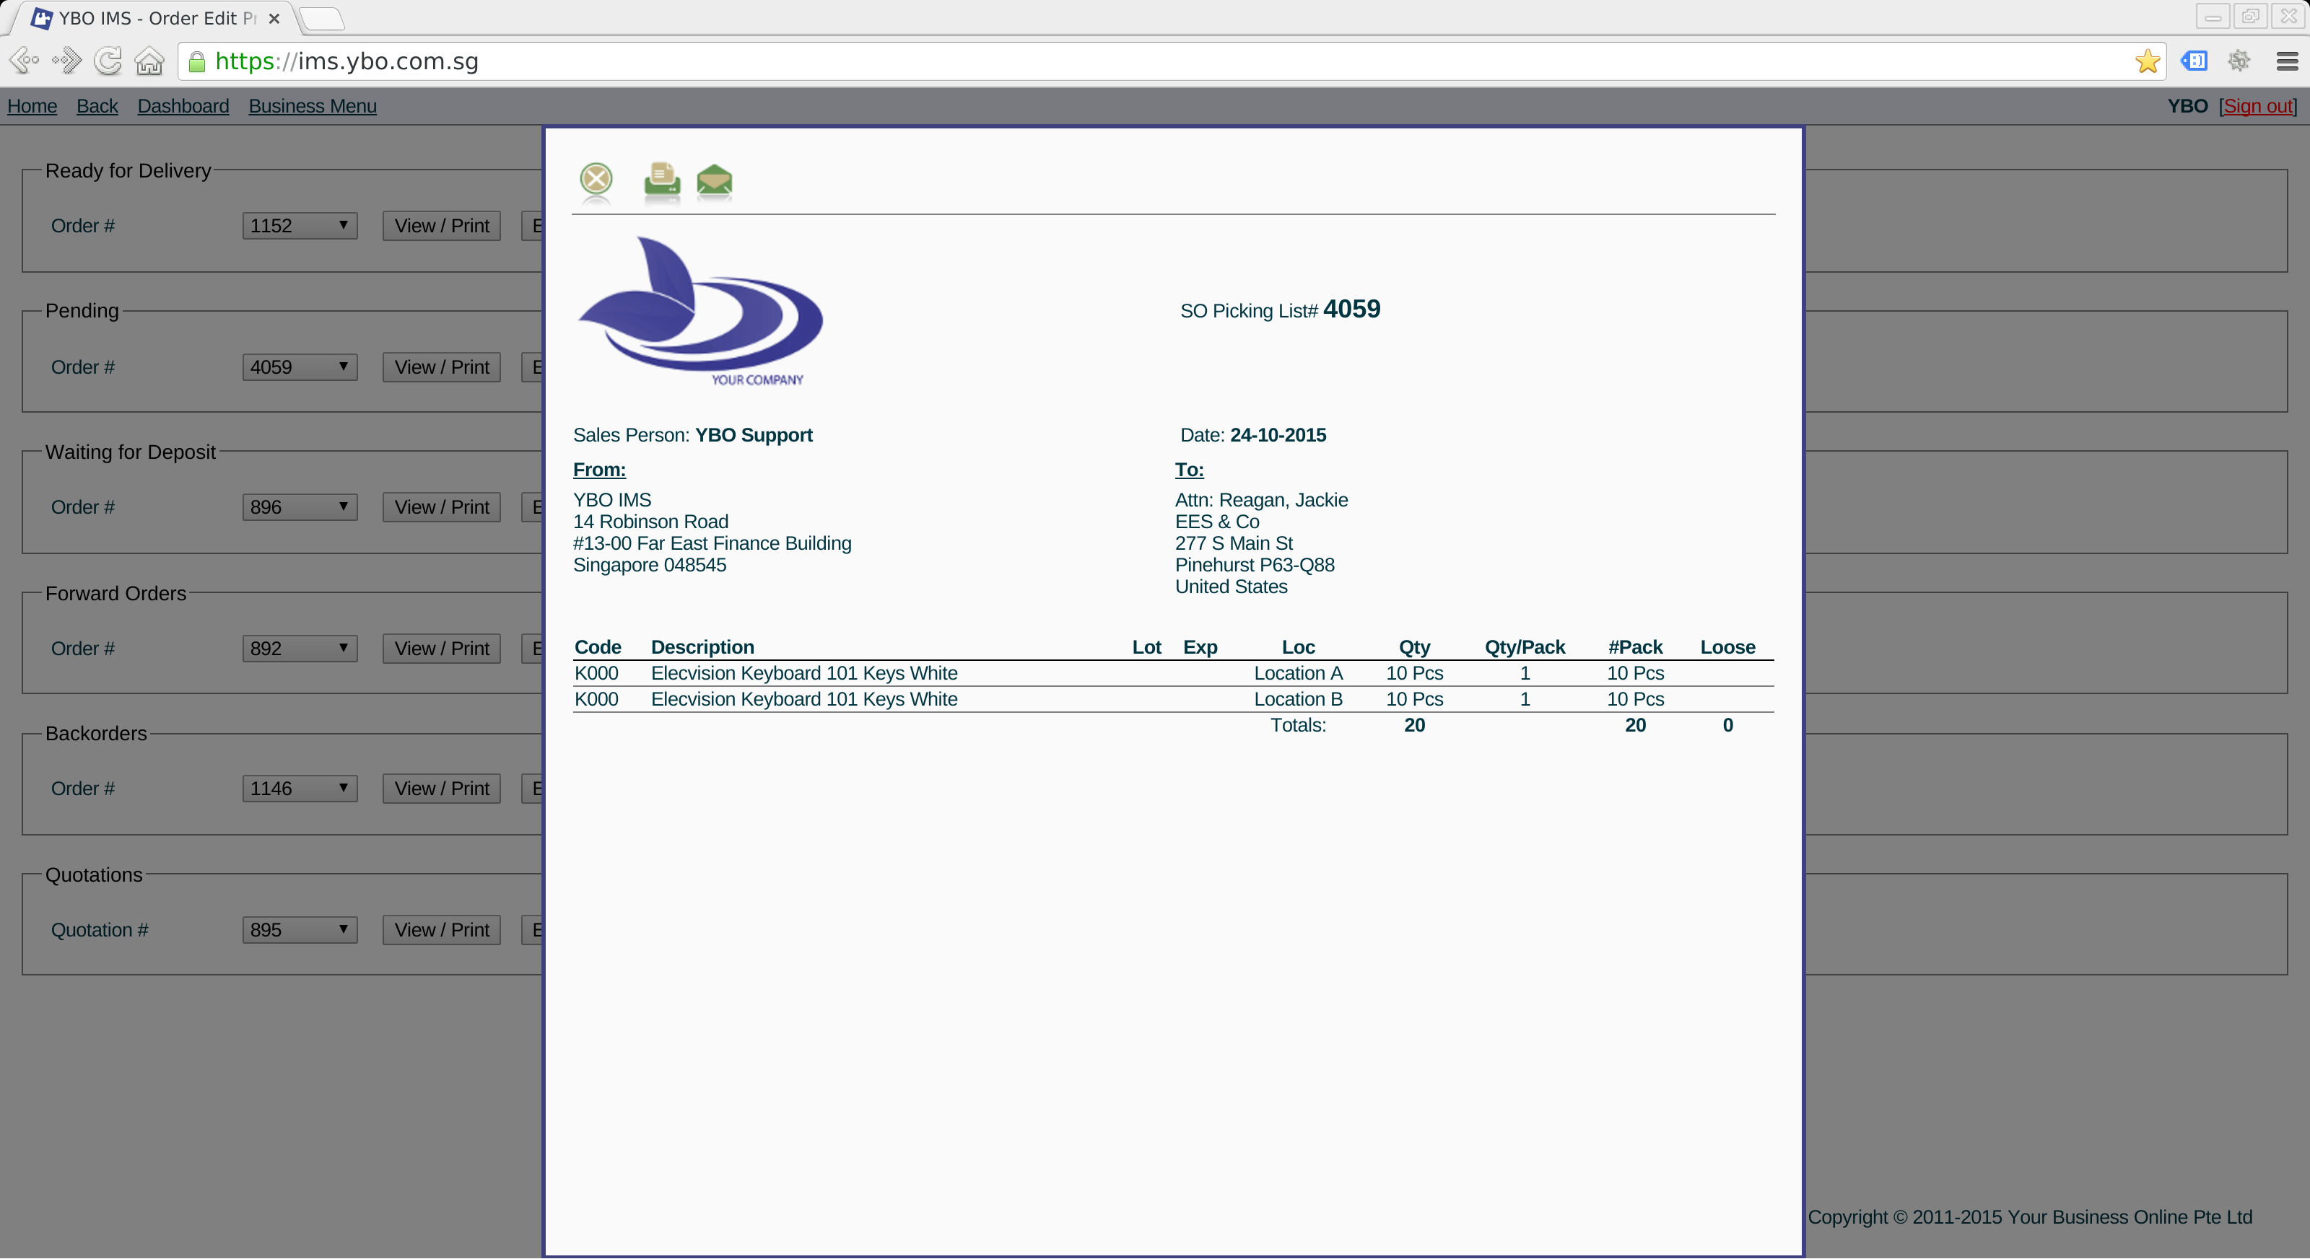Sign out of YBO account
This screenshot has width=2310, height=1259.
point(2257,106)
